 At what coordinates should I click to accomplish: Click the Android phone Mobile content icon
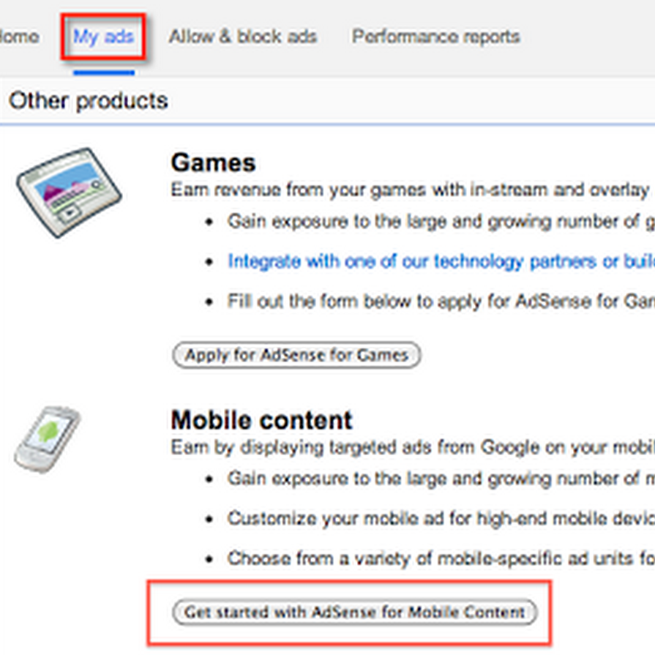(x=48, y=438)
